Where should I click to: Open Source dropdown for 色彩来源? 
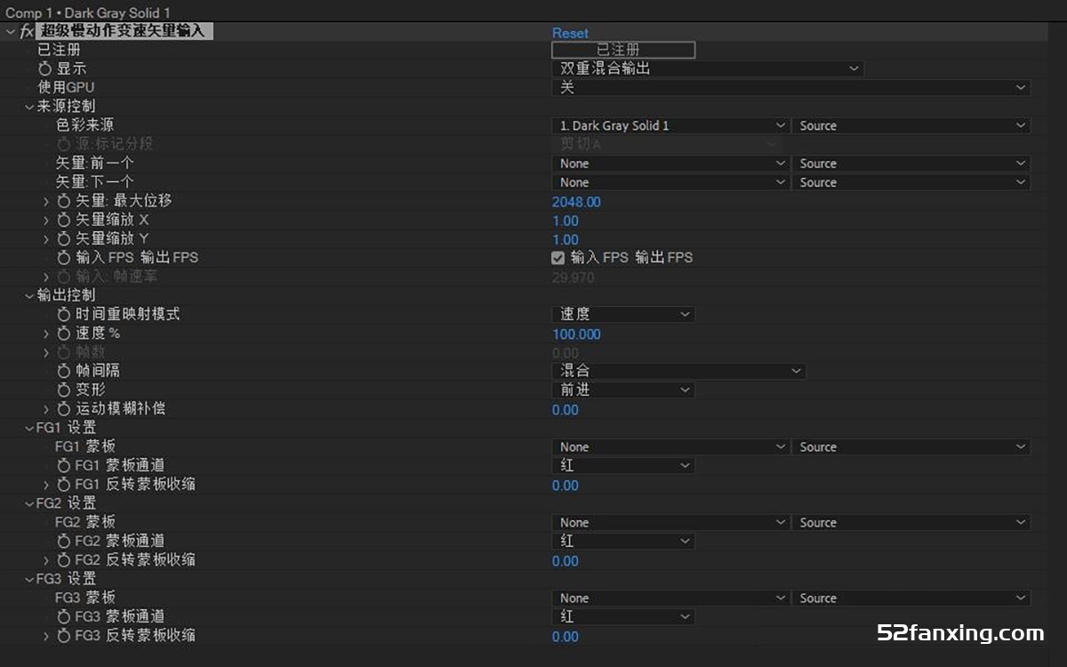click(x=911, y=125)
